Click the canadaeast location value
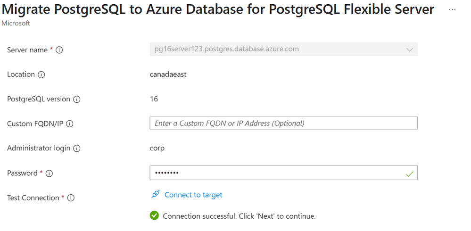 [168, 74]
